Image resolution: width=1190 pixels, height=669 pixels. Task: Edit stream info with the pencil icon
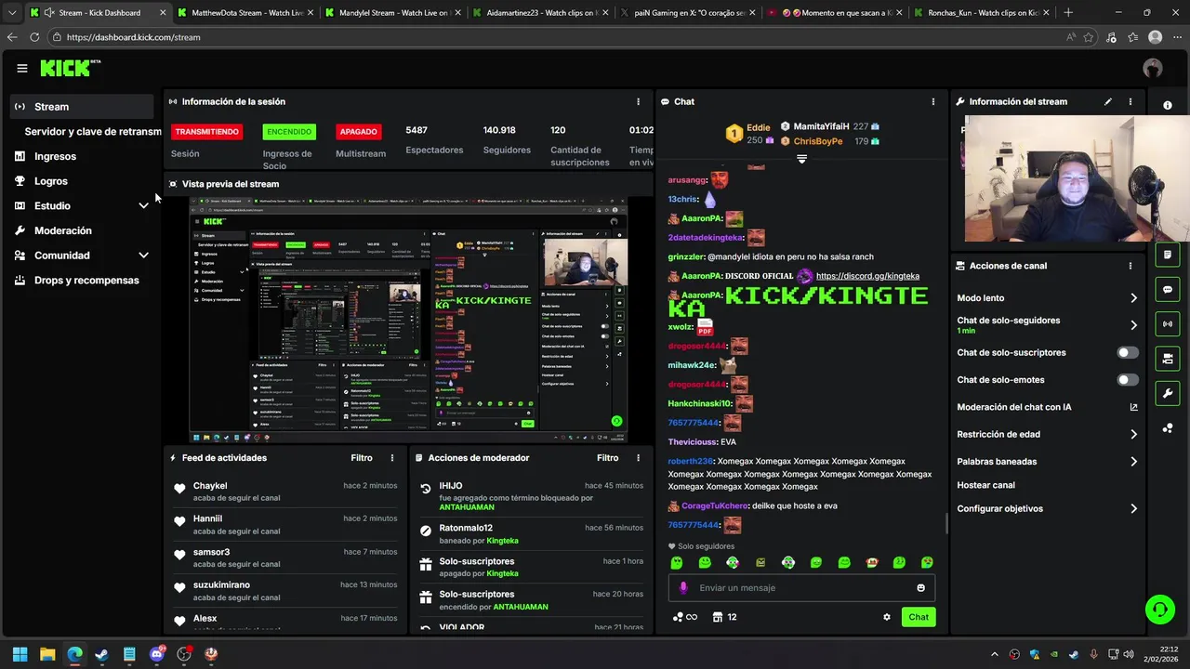1108,101
